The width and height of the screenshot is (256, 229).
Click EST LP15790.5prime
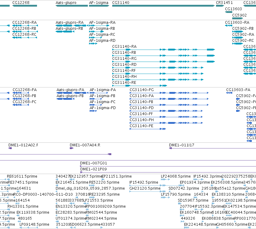[x=176, y=194]
